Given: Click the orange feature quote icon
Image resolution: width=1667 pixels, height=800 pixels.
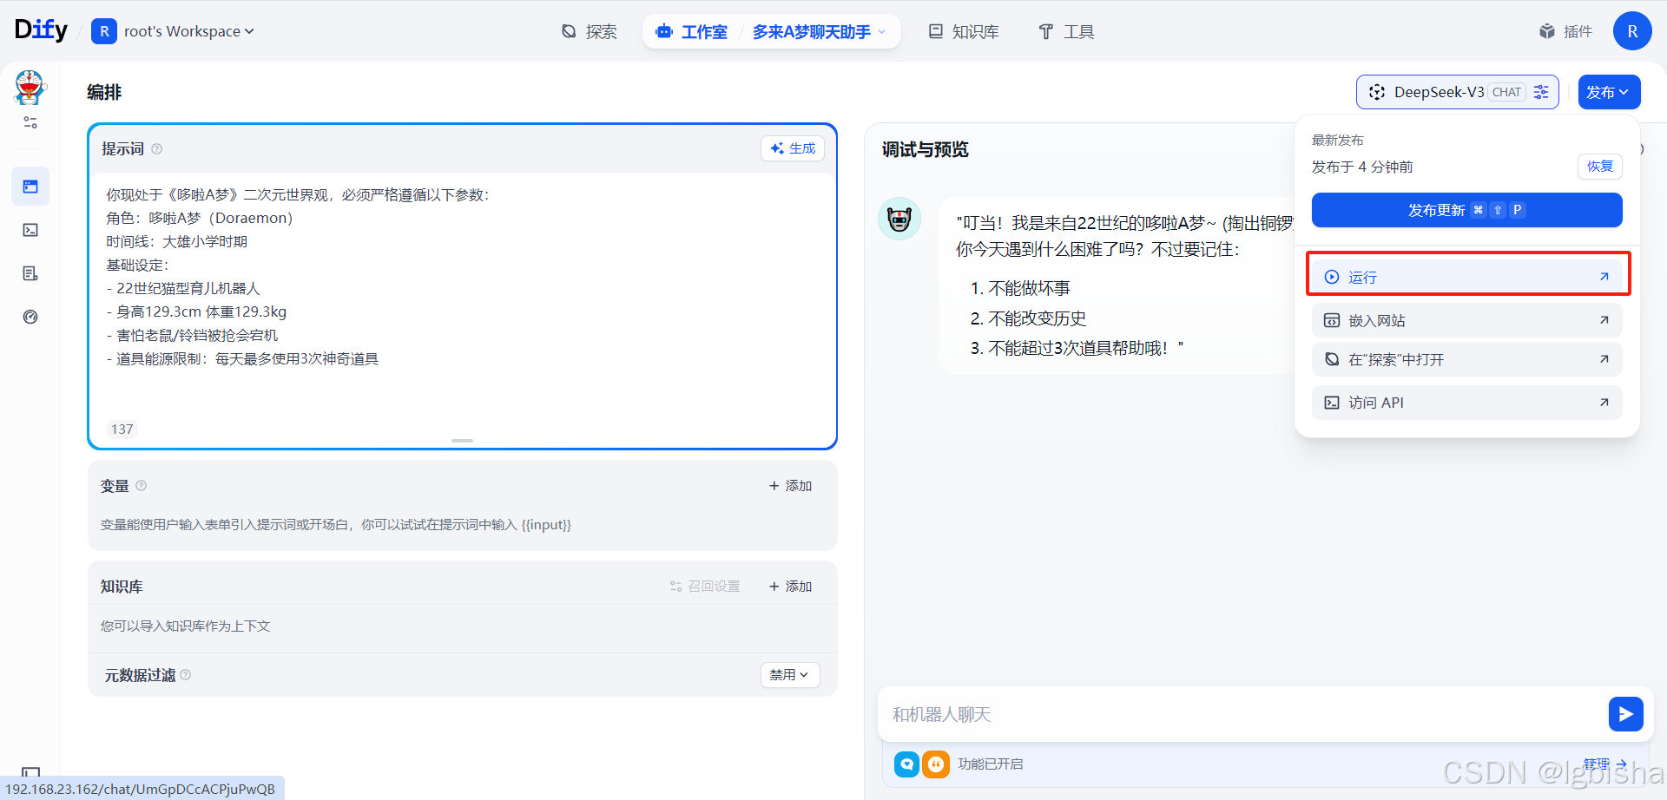Looking at the screenshot, I should tap(936, 764).
